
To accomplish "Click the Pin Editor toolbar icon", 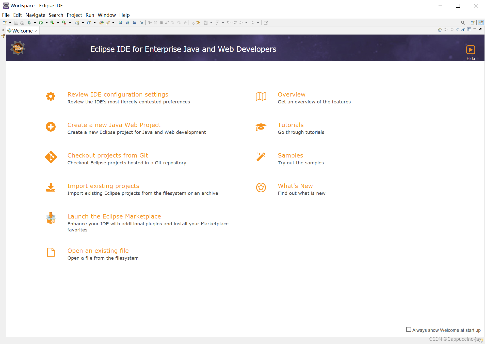I will 266,23.
